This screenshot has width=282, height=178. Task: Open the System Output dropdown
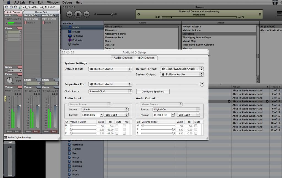(x=182, y=75)
